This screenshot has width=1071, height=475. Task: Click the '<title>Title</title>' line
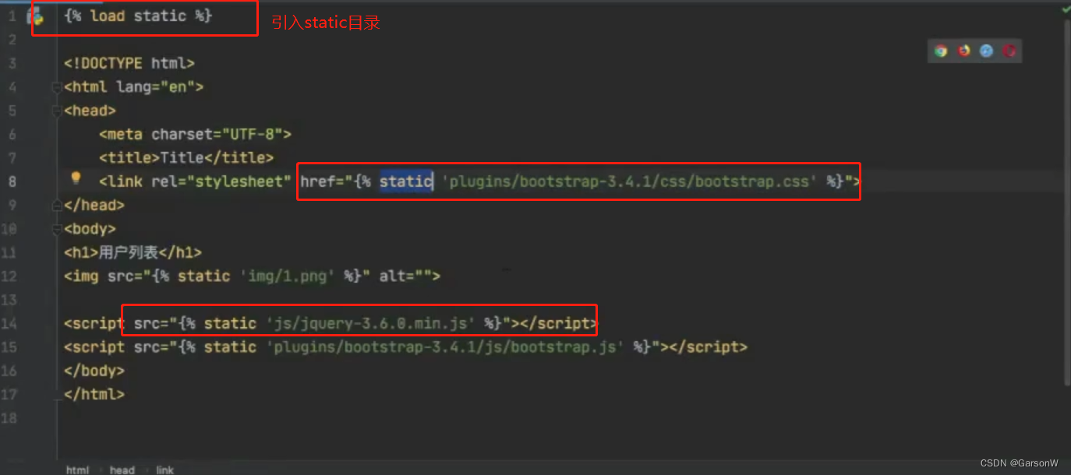point(186,158)
